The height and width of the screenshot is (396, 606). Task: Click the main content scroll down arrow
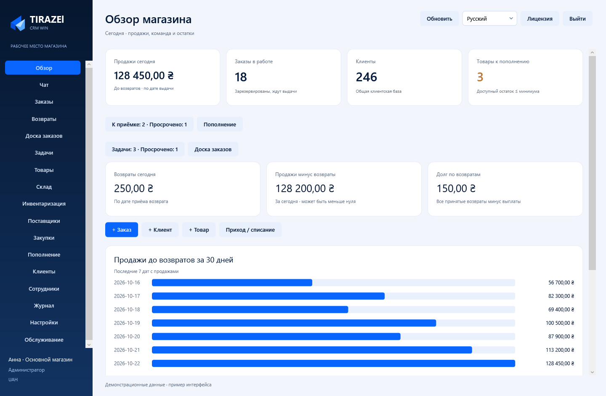tap(592, 372)
